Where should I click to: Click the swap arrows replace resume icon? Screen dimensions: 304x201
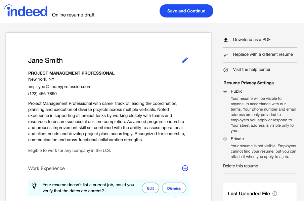point(226,54)
